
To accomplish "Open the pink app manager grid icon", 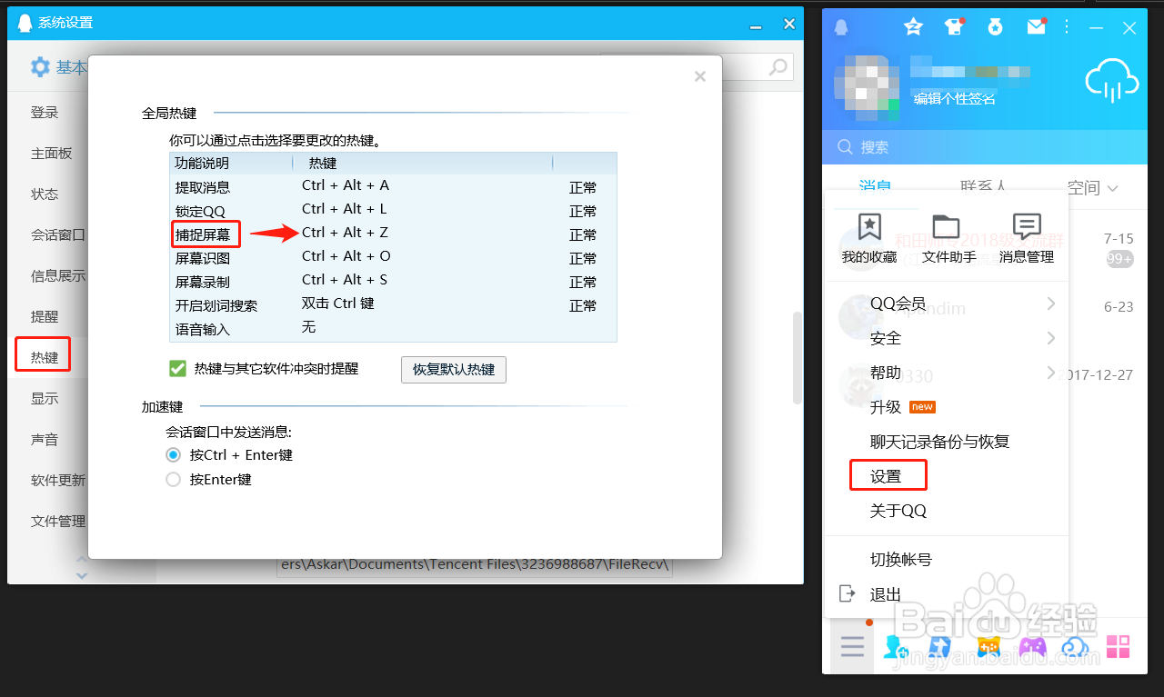I will click(1118, 647).
